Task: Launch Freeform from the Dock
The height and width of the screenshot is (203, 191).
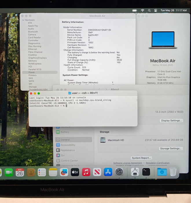Action: 64,172
